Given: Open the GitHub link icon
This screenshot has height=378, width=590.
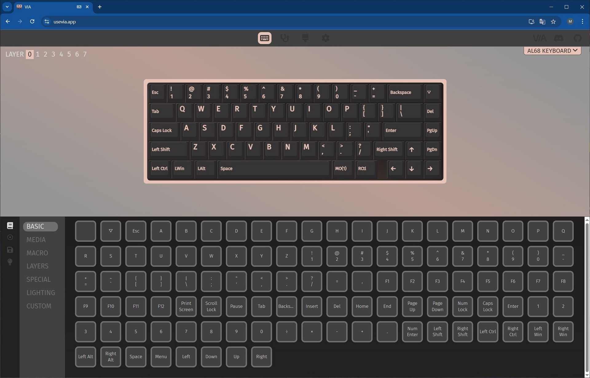Looking at the screenshot, I should [578, 38].
